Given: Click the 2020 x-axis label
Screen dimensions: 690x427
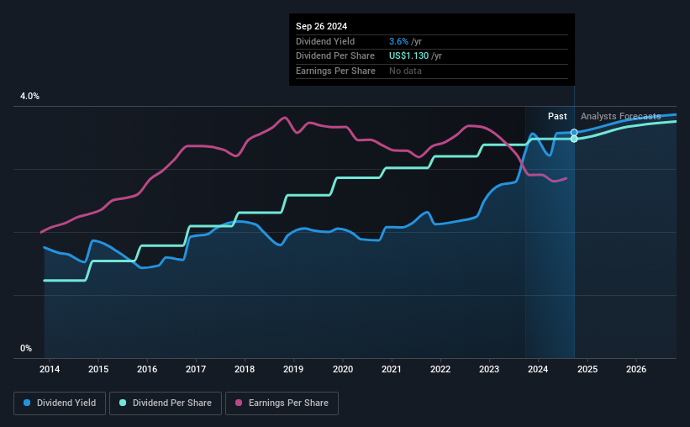Looking at the screenshot, I should [343, 369].
